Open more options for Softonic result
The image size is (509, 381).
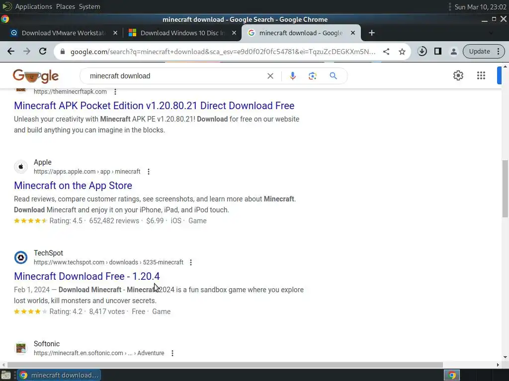click(x=172, y=353)
